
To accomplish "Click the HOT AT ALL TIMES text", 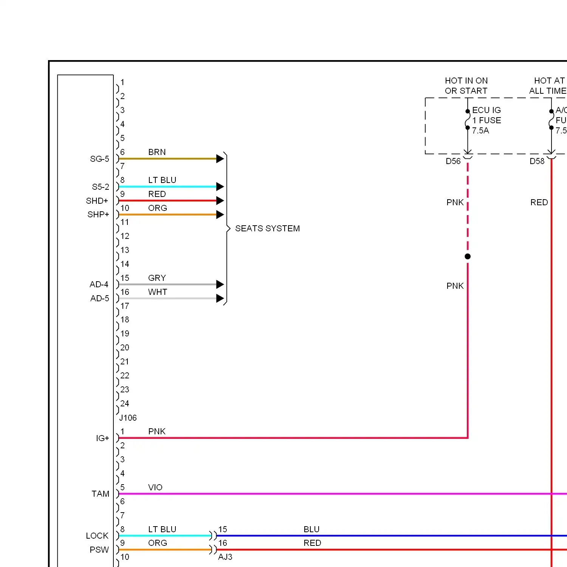I will (x=548, y=86).
